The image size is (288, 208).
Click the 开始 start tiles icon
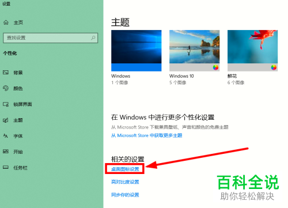(x=6, y=152)
